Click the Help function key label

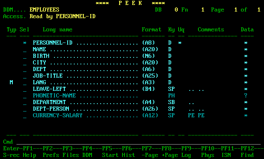[29, 155]
